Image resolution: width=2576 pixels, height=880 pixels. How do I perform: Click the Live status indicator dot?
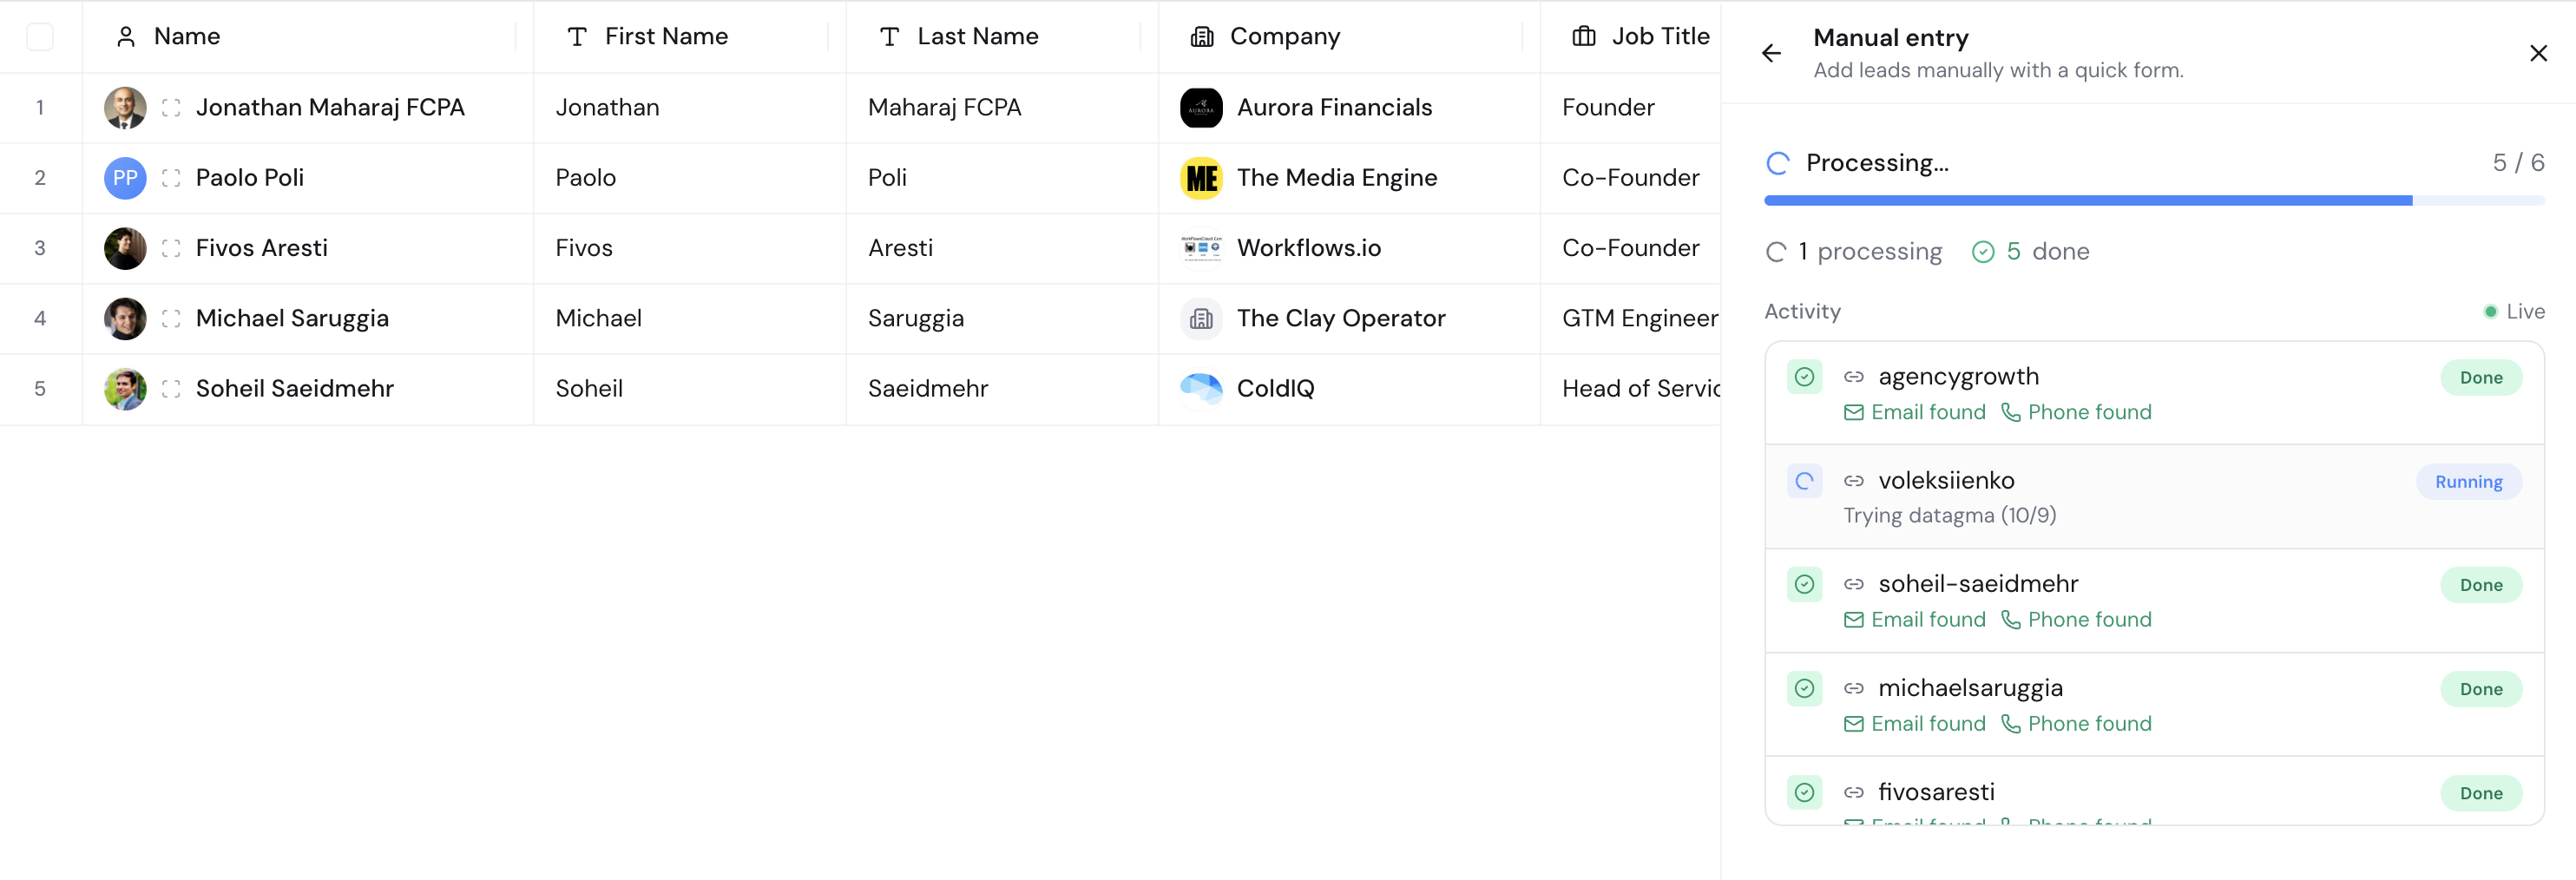2490,312
